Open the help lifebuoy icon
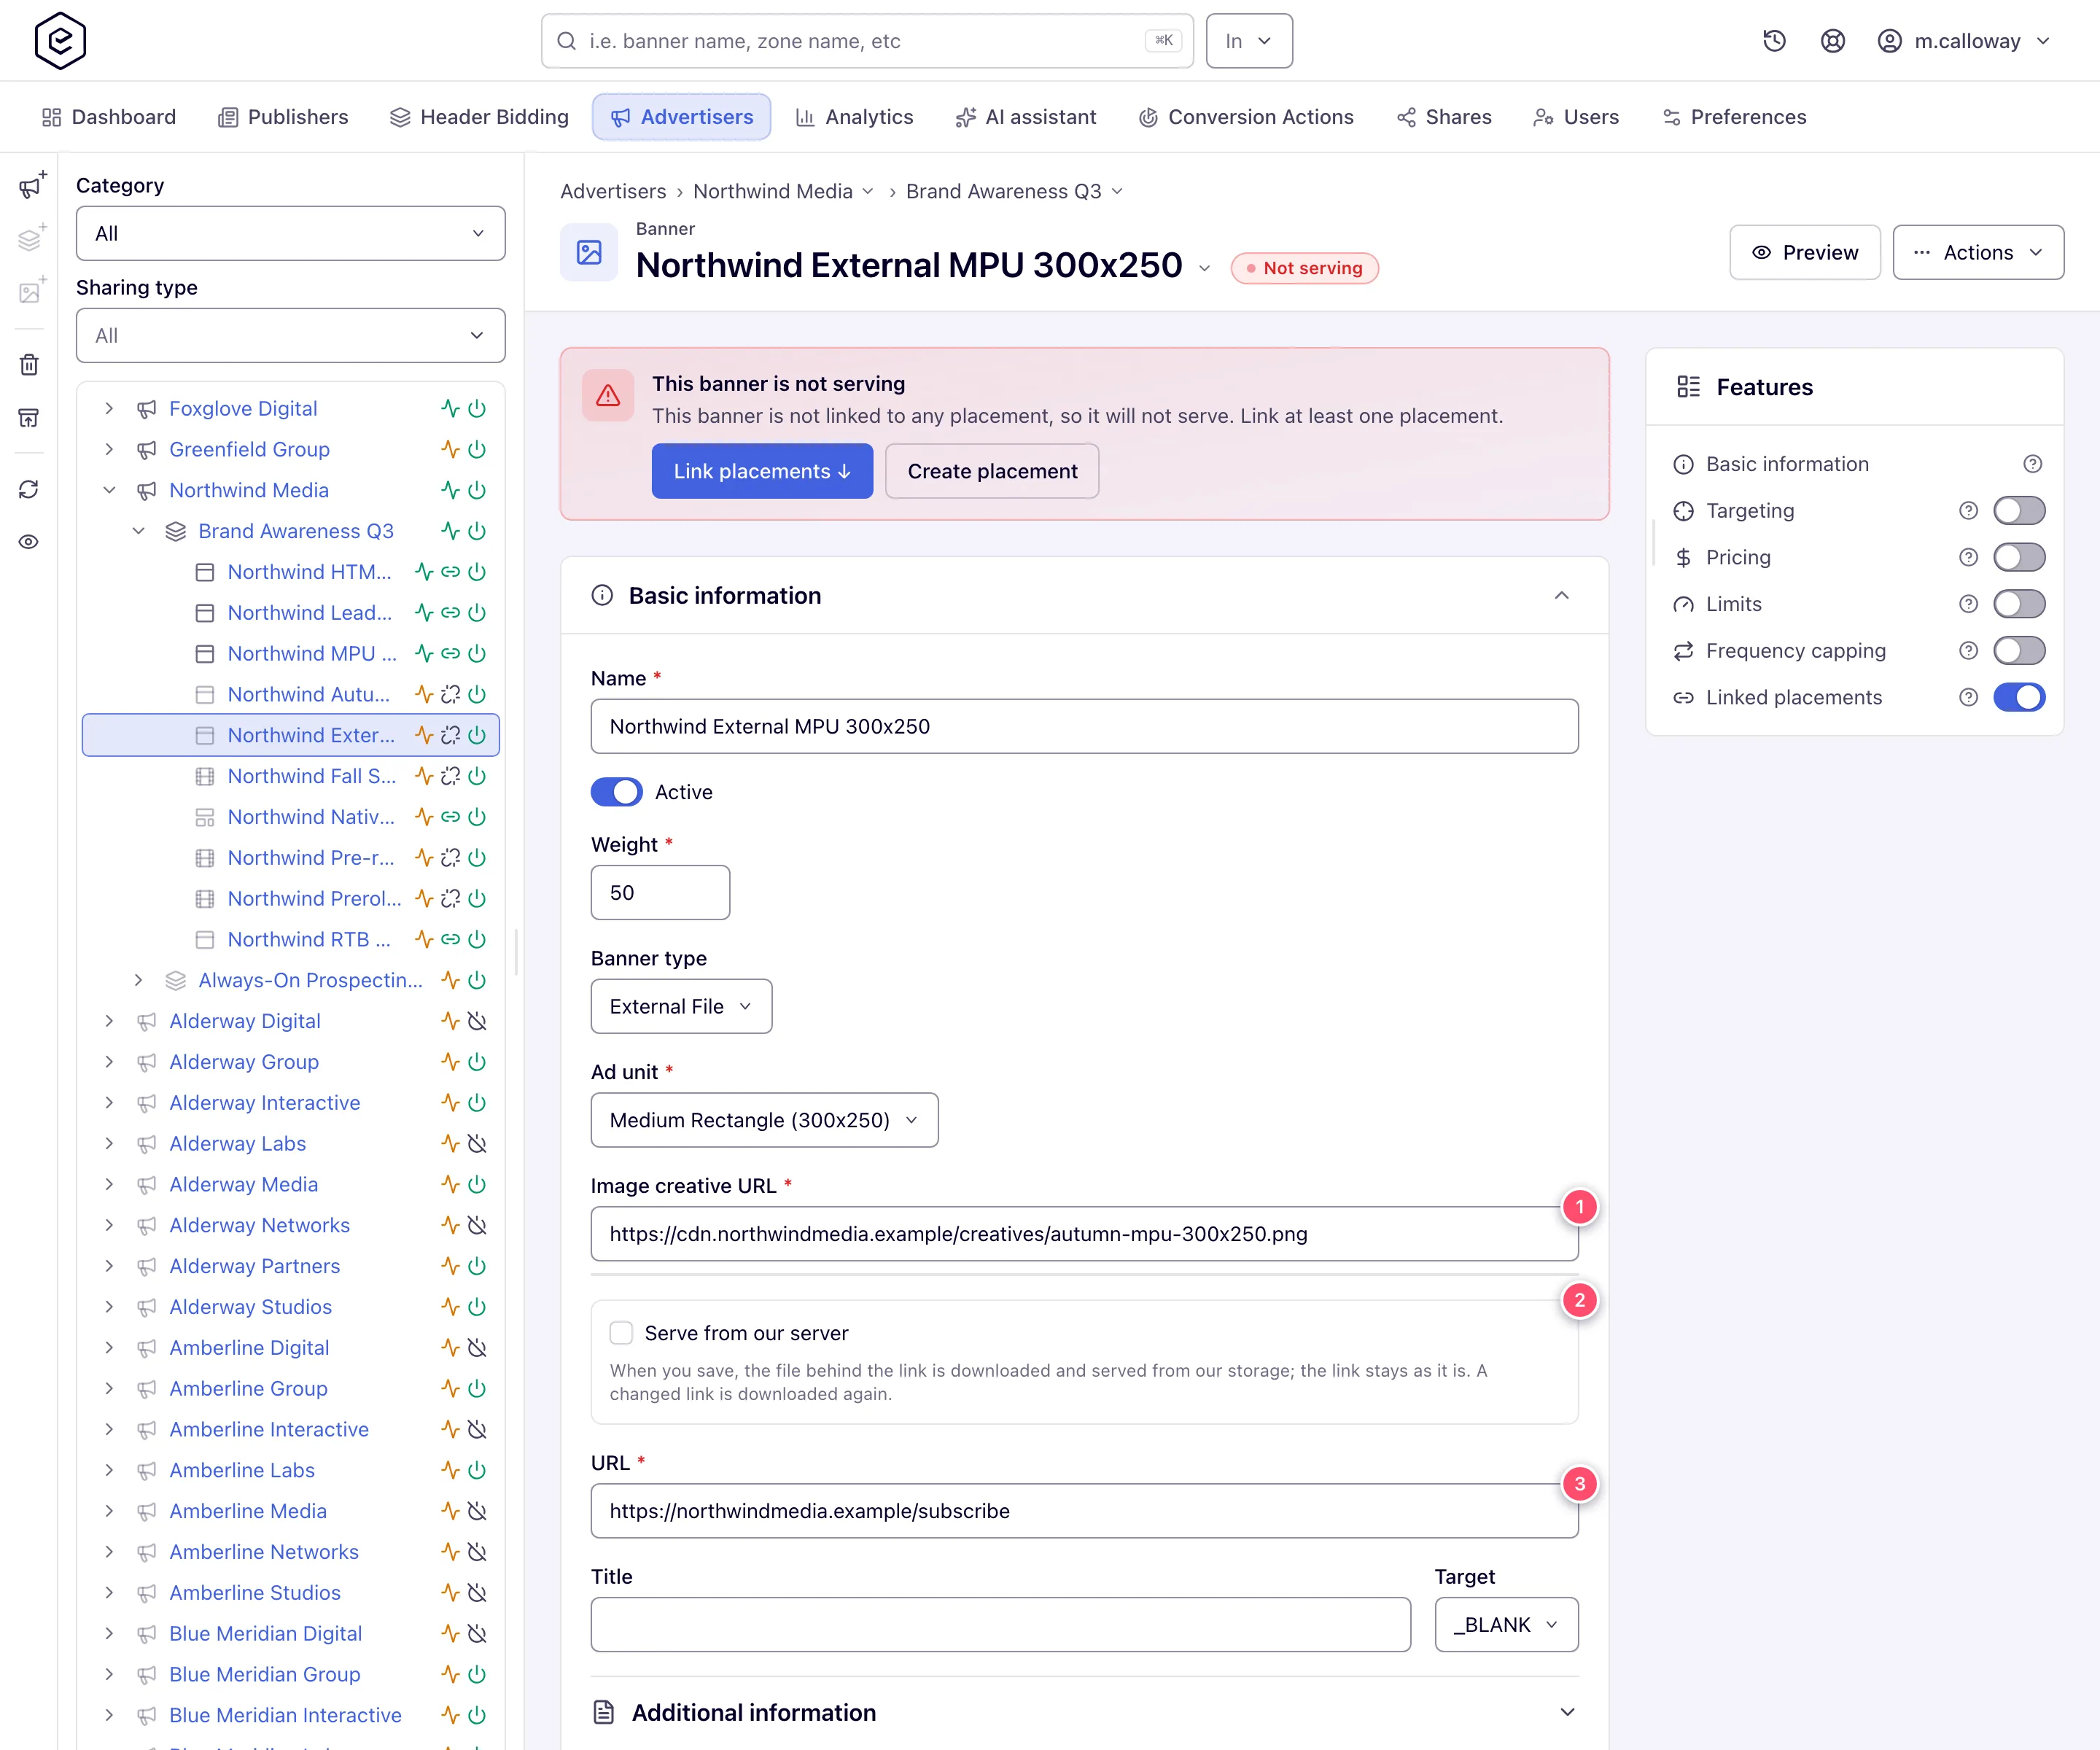 [1832, 41]
